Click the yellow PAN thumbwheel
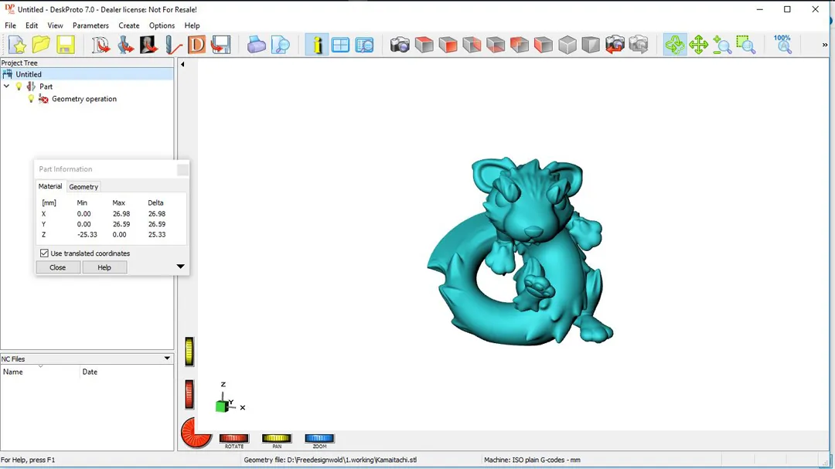This screenshot has width=835, height=469. 276,438
